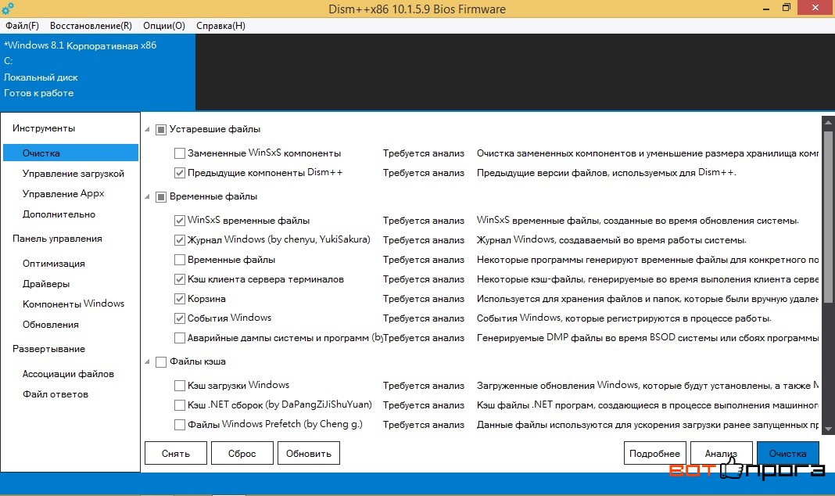Open Компоненты Windows page
The height and width of the screenshot is (496, 835).
73,304
